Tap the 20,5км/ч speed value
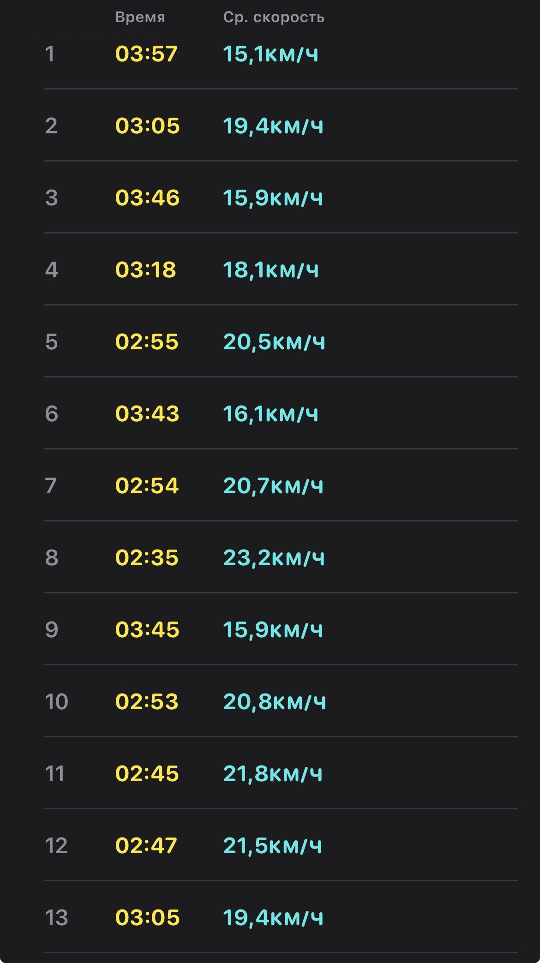The image size is (540, 963). (x=274, y=342)
